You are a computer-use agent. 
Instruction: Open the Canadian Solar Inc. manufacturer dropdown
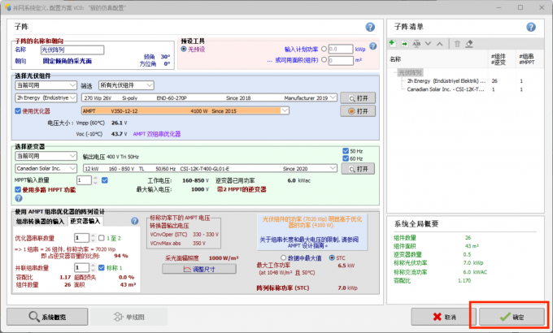click(46, 168)
